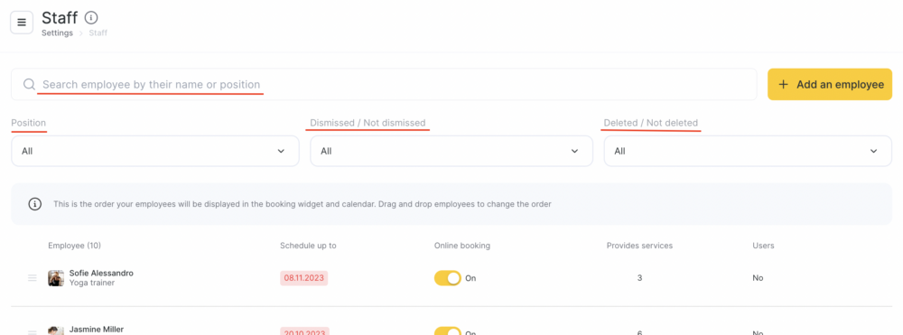Click the magnifier search icon
Screen dimensions: 903x335
coord(30,85)
